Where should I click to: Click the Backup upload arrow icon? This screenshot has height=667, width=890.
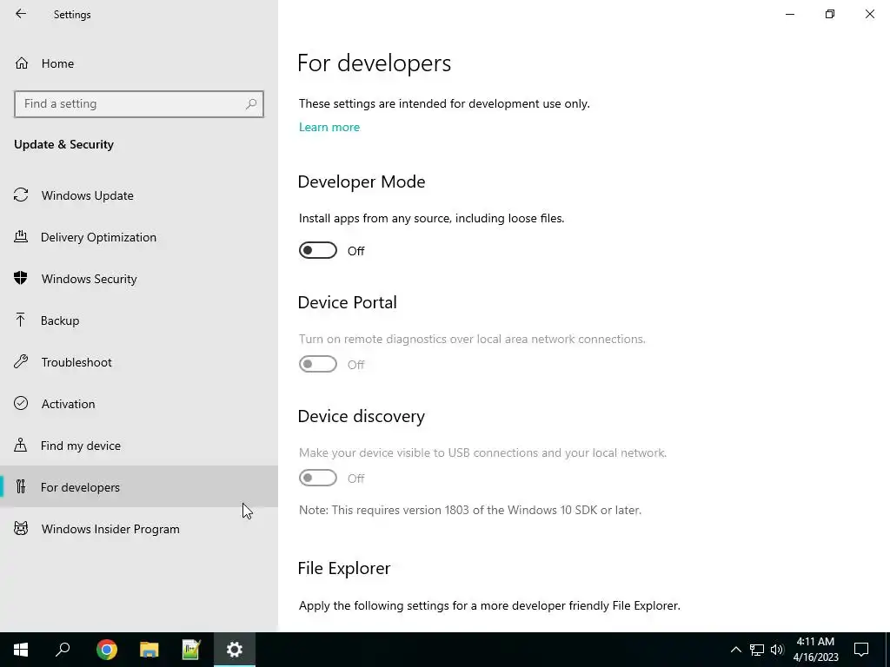coord(21,320)
